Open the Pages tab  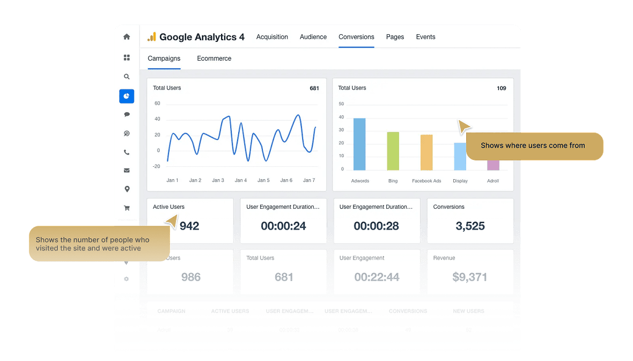click(395, 37)
